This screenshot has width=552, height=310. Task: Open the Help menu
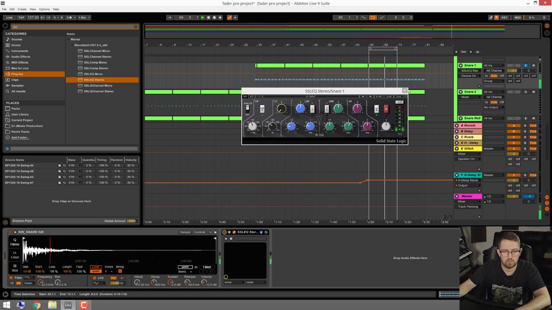point(56,9)
